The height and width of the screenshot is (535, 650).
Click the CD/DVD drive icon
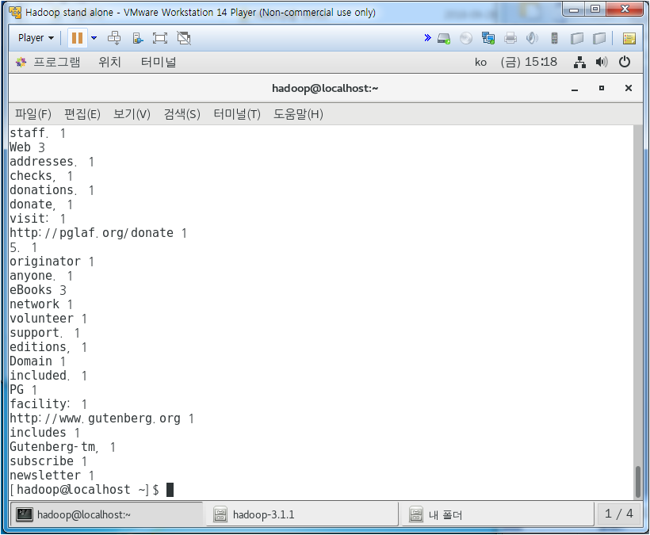coord(466,39)
